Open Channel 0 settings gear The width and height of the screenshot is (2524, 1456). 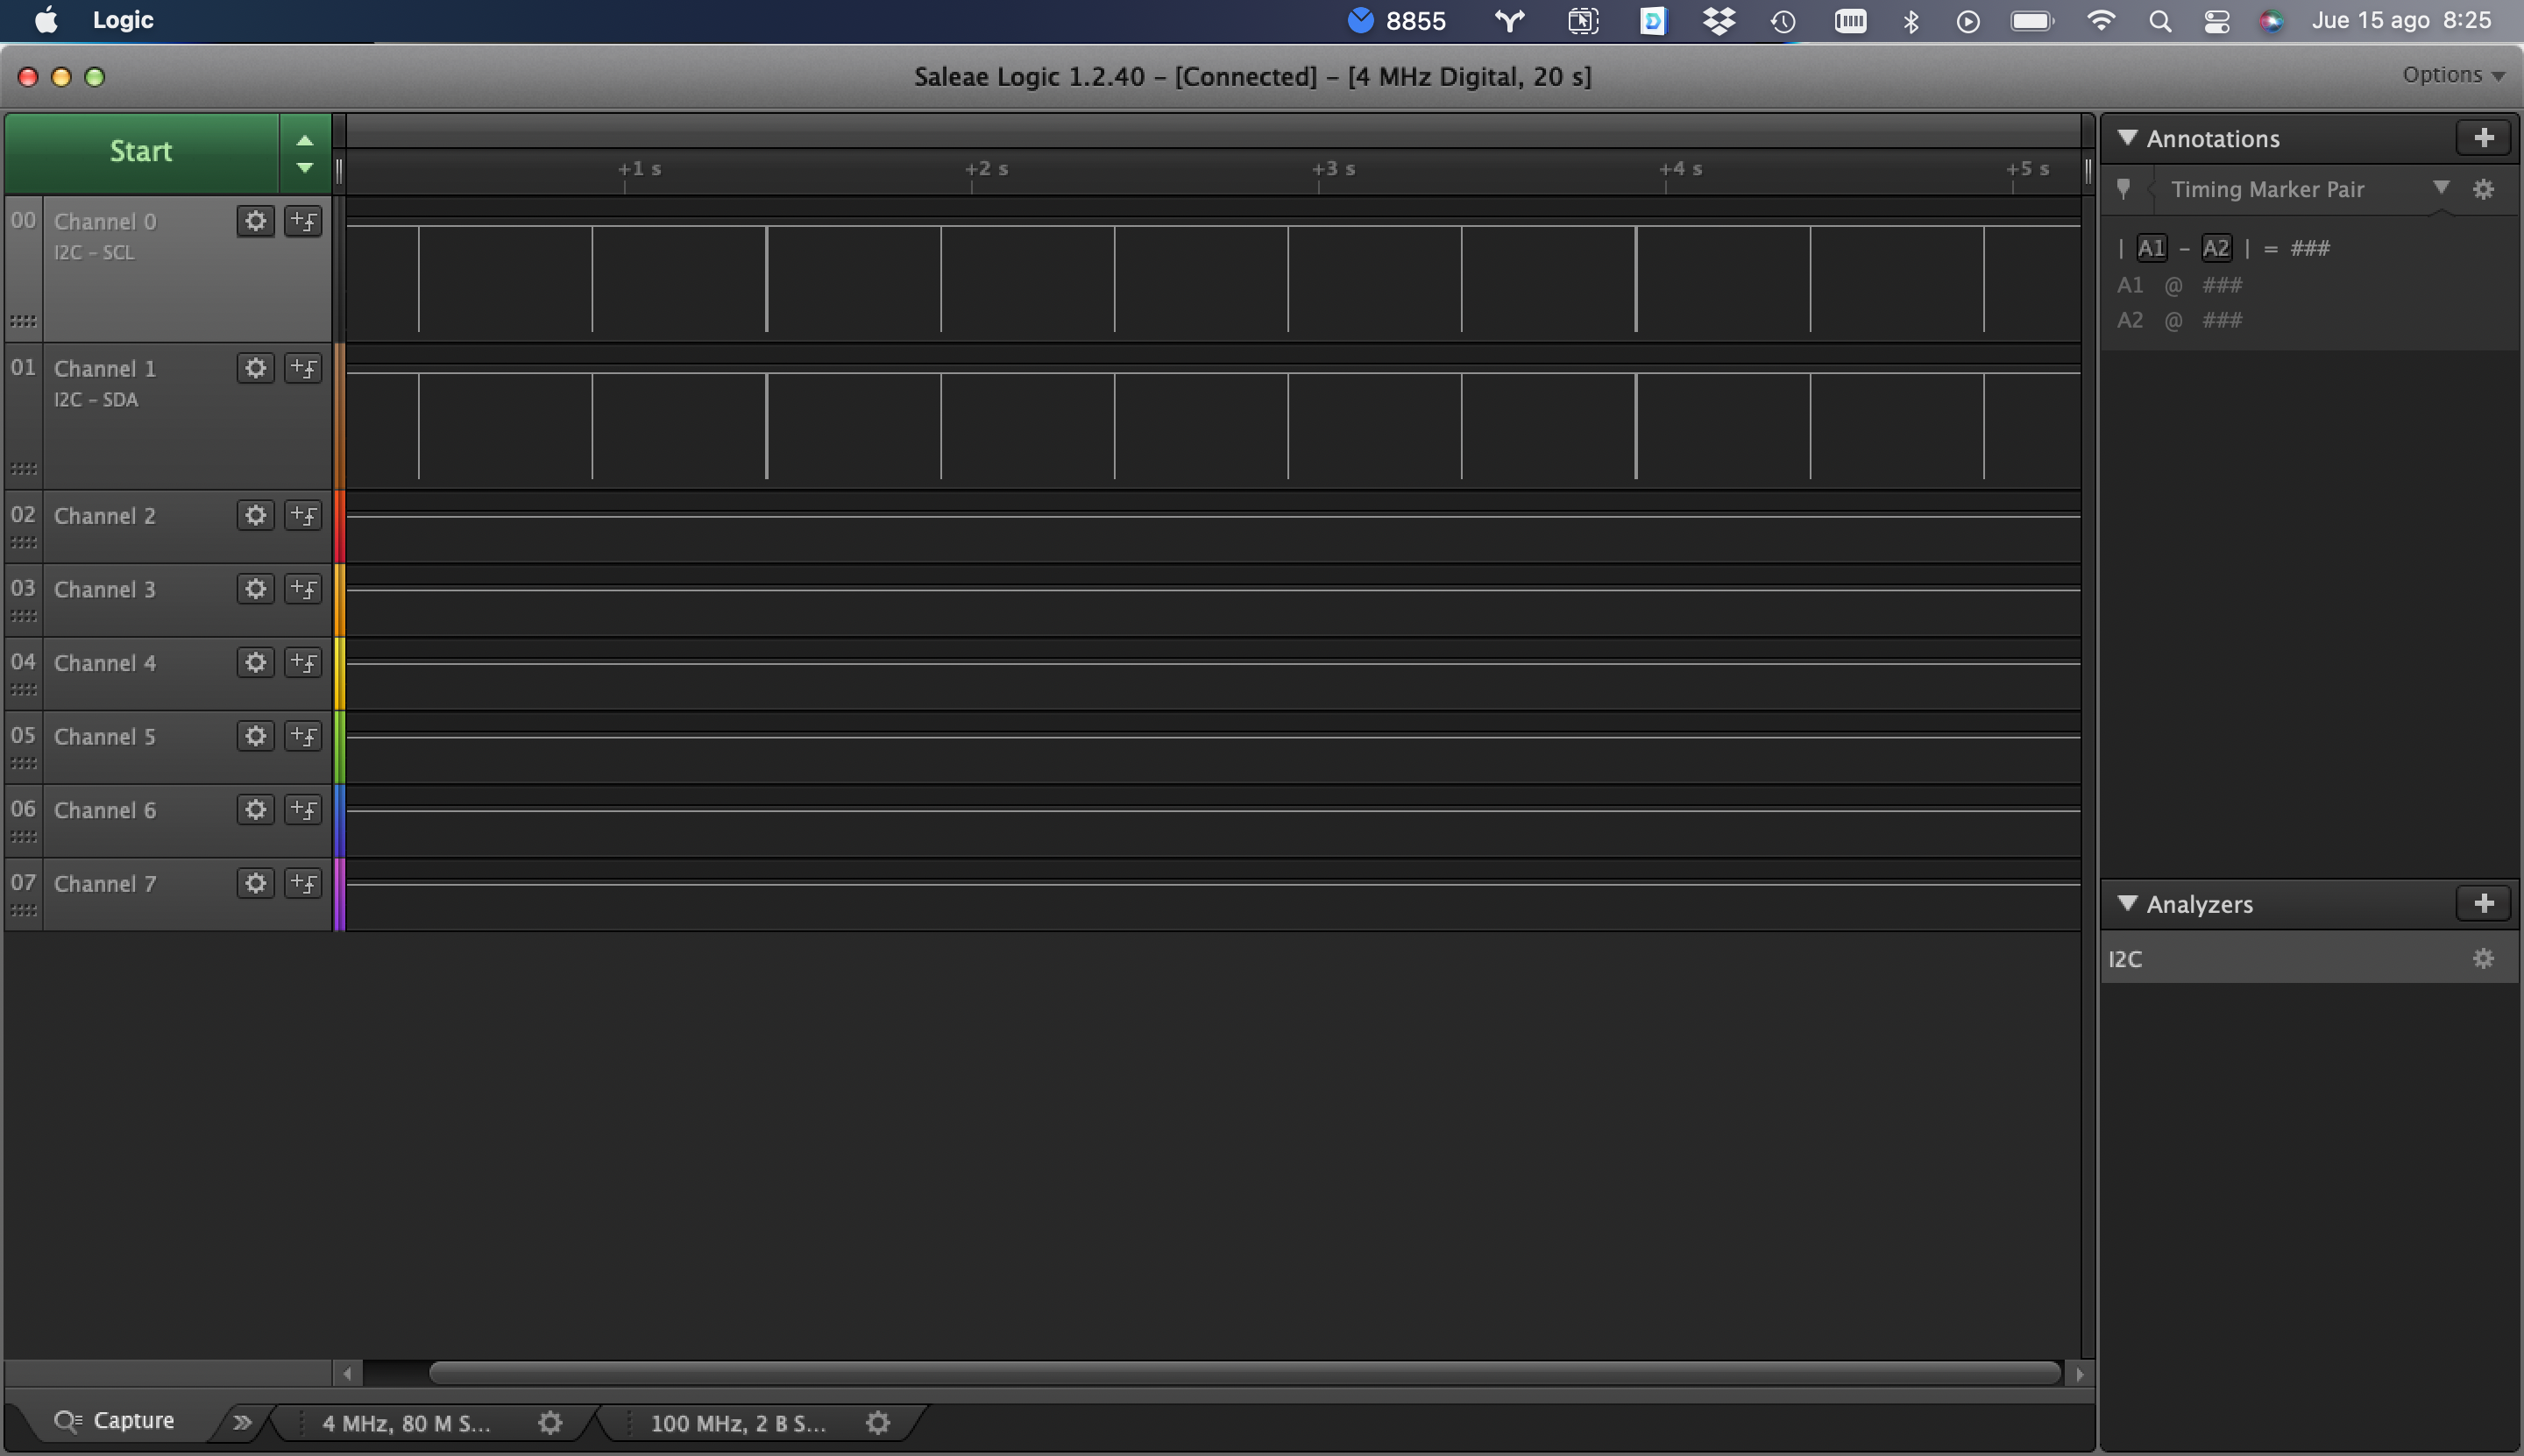point(256,221)
